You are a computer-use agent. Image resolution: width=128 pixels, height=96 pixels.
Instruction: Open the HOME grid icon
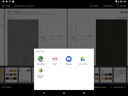point(3,6)
